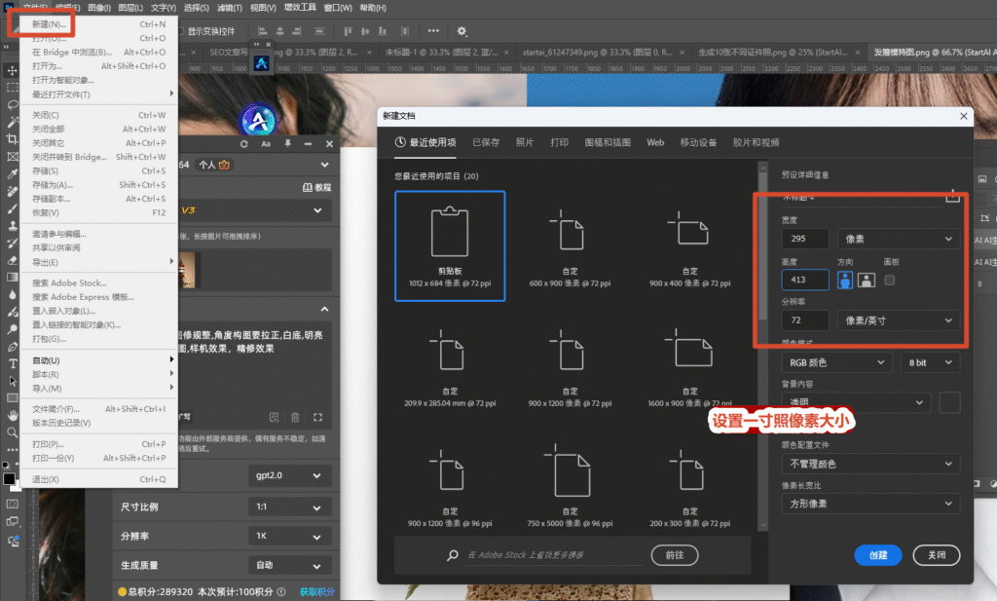
Task: Click the background color swatch in dialog
Action: [949, 402]
